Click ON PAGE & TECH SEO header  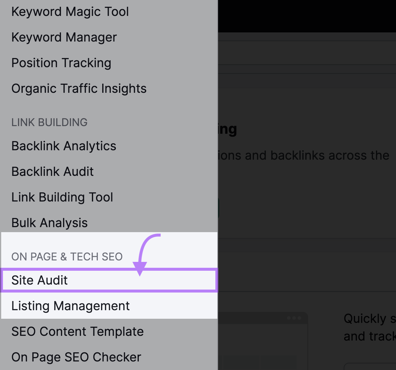pyautogui.click(x=67, y=257)
